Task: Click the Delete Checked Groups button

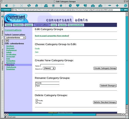Action: click(105, 102)
